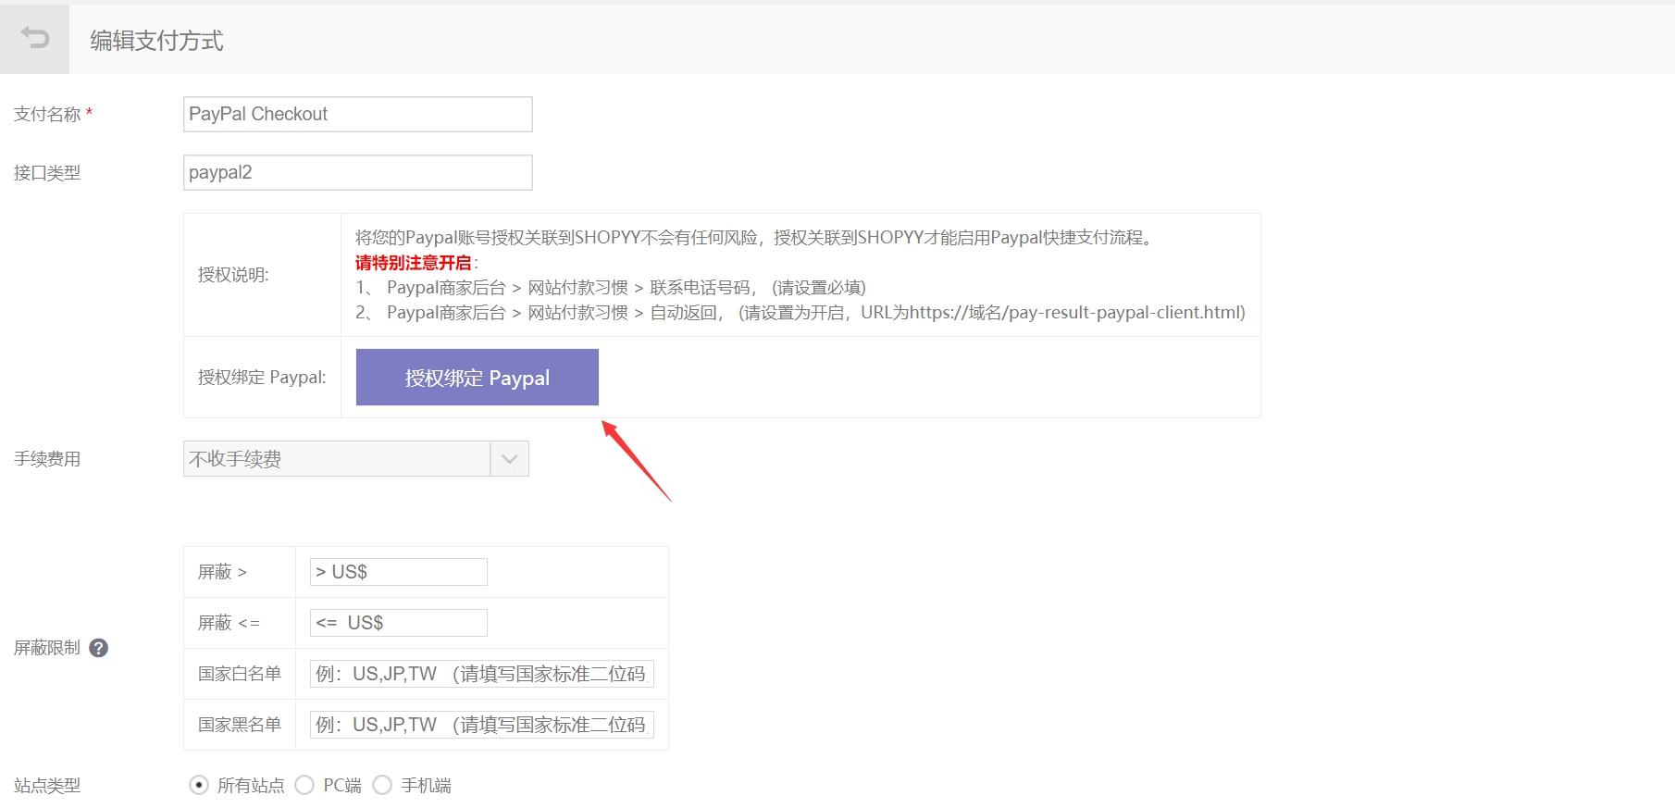Click the 屏蔽限制 label
Image resolution: width=1675 pixels, height=808 pixels.
(x=47, y=648)
